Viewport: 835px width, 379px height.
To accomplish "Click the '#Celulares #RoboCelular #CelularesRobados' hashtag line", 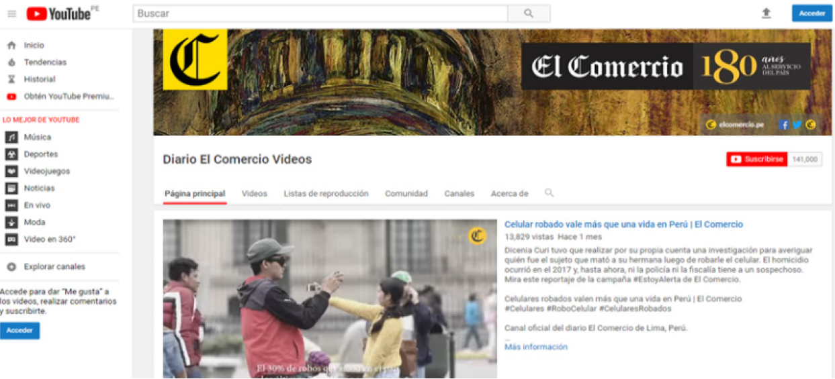I will click(x=588, y=309).
